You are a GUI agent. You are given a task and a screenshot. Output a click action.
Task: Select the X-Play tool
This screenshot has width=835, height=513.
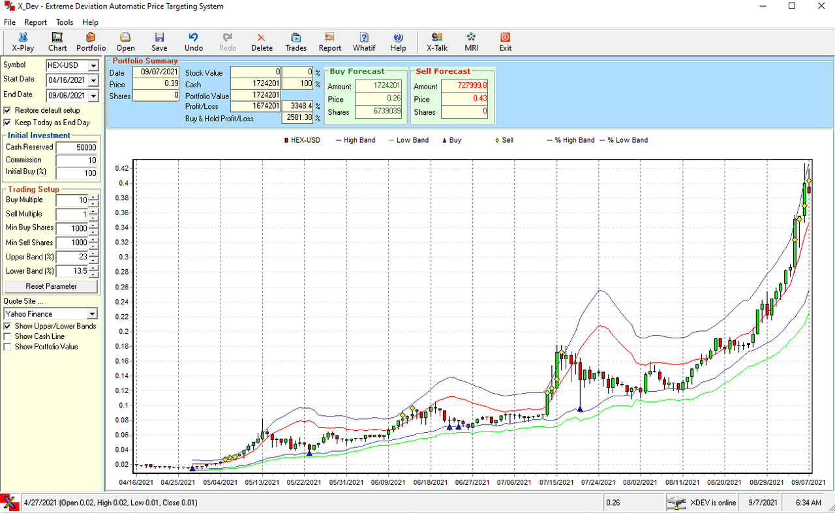pos(22,41)
